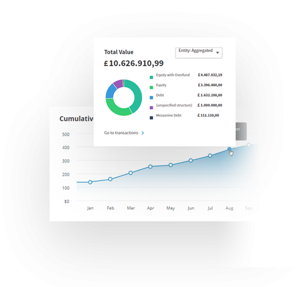The width and height of the screenshot is (307, 287).
Task: Click the gray button behind the Total Value card
Action: click(241, 132)
